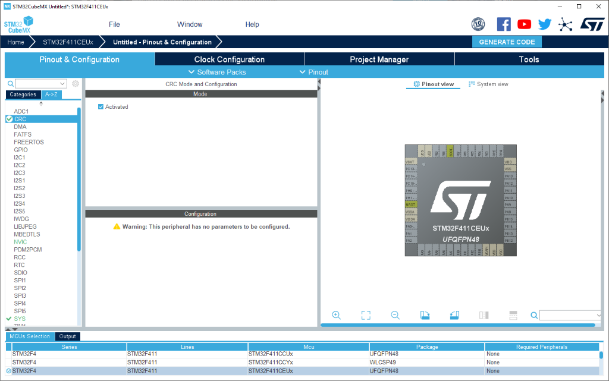Screen dimensions: 609x381
Task: Select RCC in the peripheral list
Action: click(20, 257)
